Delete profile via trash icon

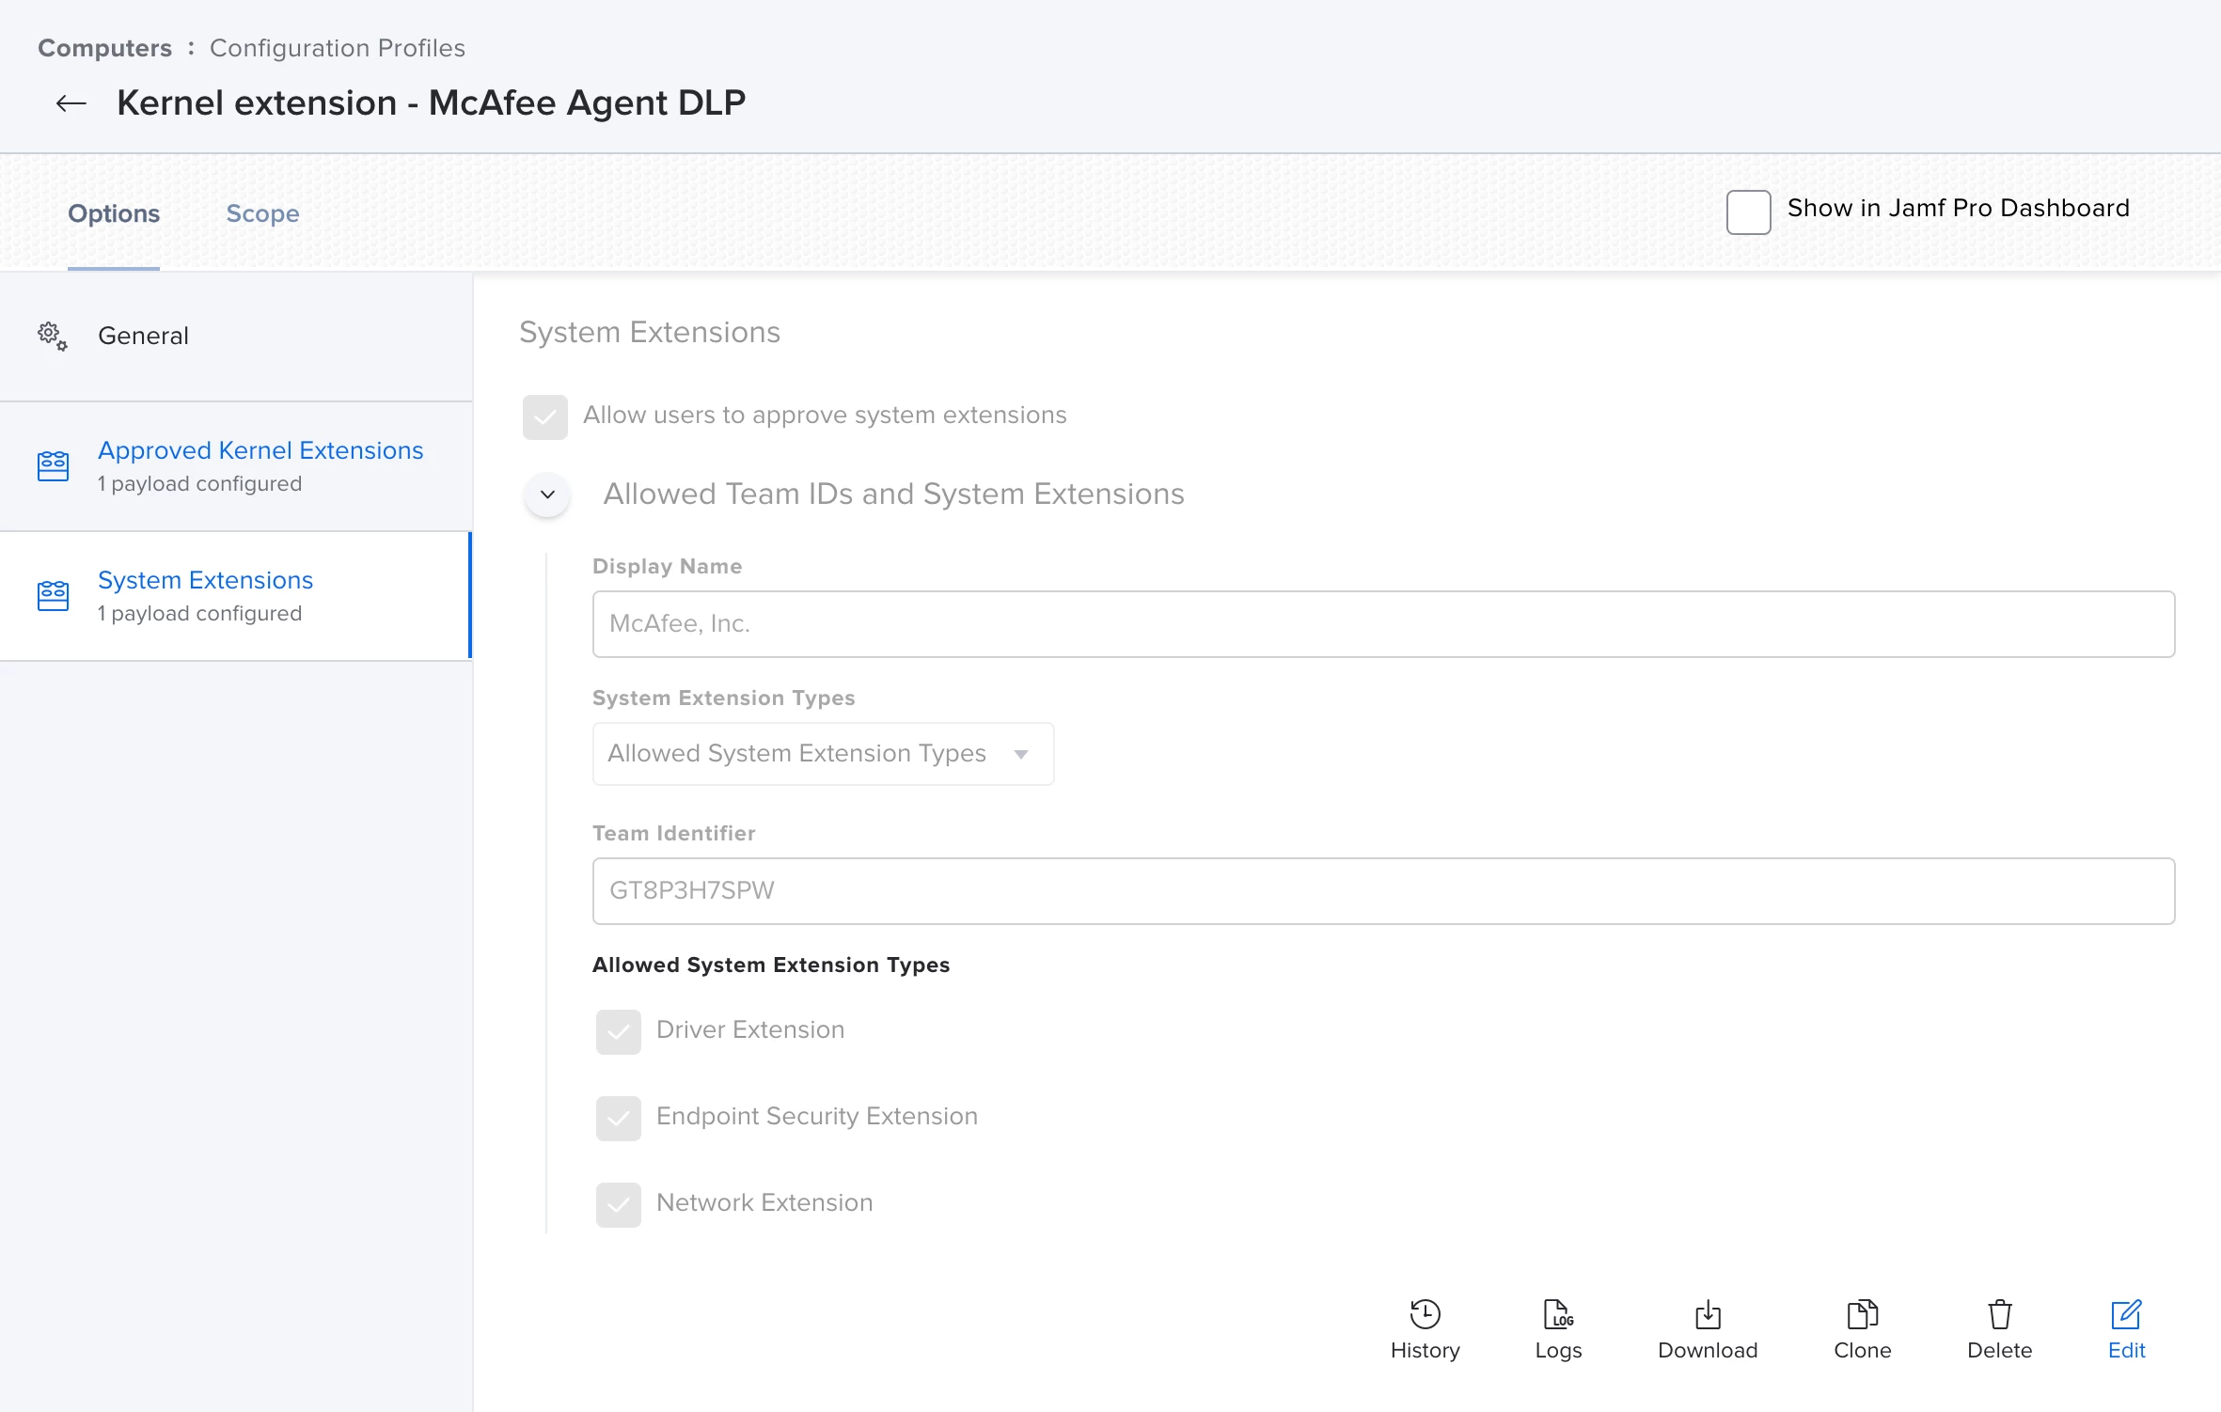(x=1999, y=1313)
